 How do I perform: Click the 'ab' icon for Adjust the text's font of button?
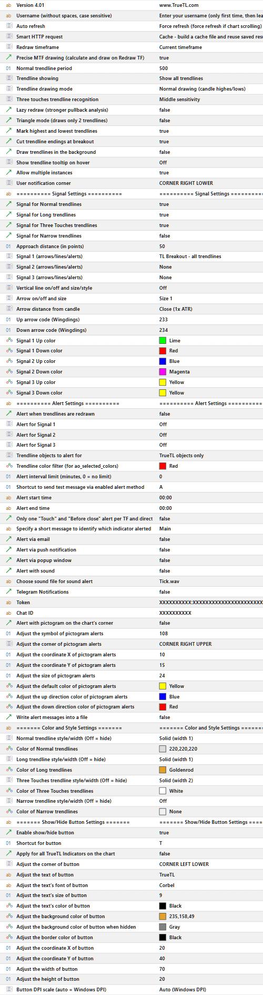click(8, 885)
